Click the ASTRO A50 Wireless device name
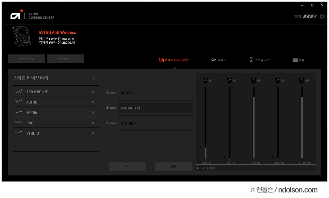 57,32
